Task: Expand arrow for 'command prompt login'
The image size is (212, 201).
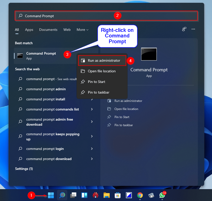Action: click(x=92, y=149)
